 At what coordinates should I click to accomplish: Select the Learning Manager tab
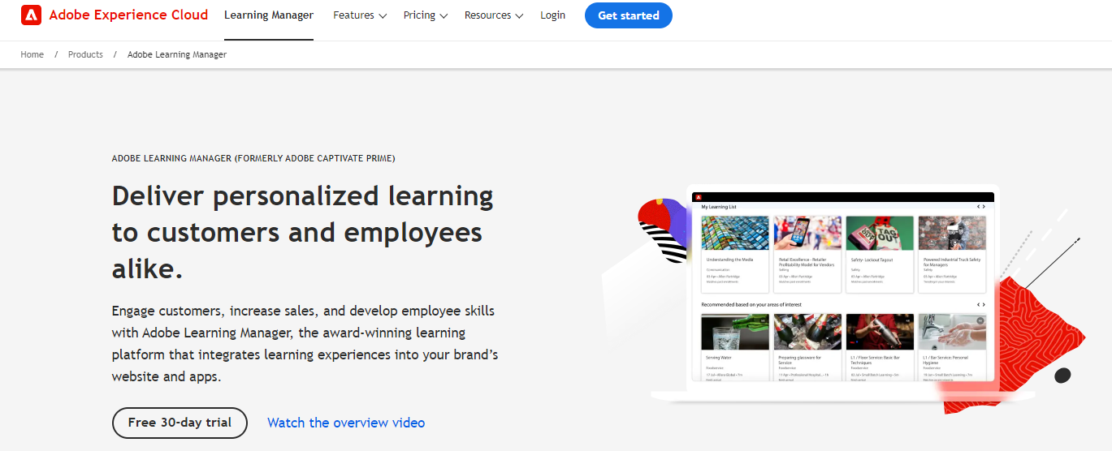[269, 15]
